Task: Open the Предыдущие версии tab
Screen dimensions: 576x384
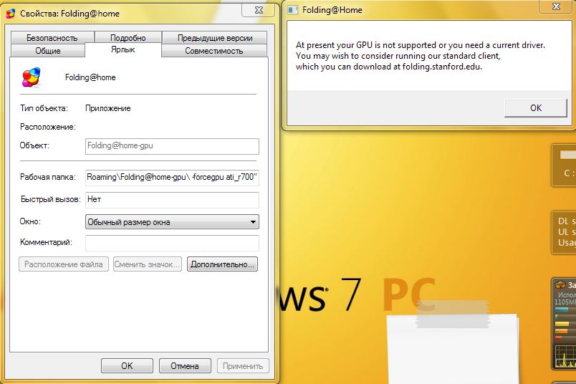Action: 215,38
